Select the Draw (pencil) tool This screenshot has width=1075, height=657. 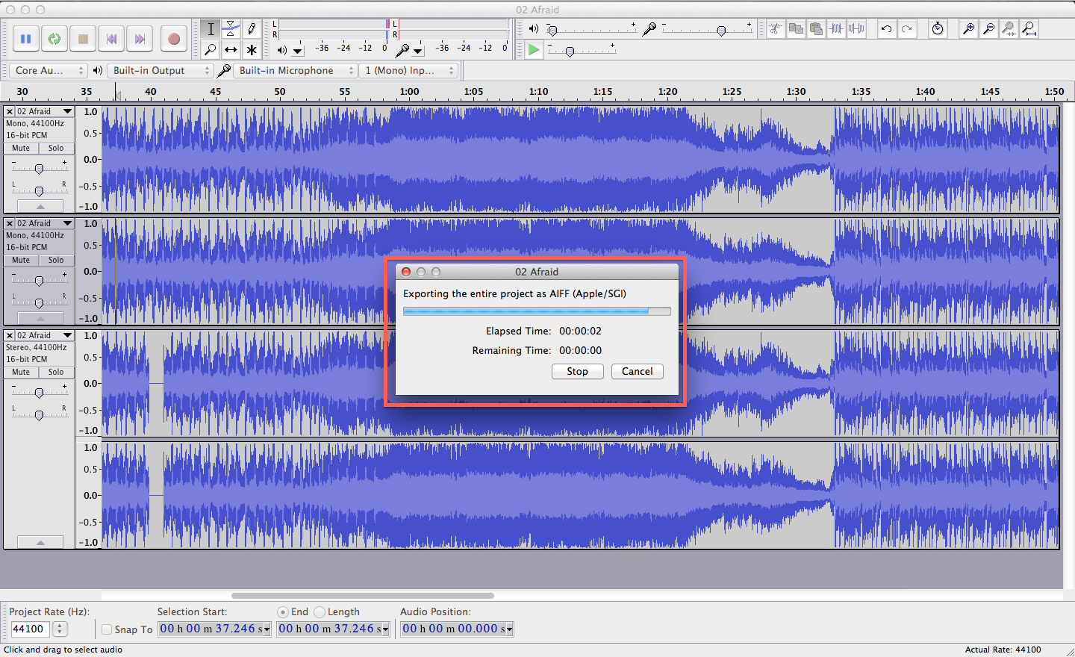252,29
